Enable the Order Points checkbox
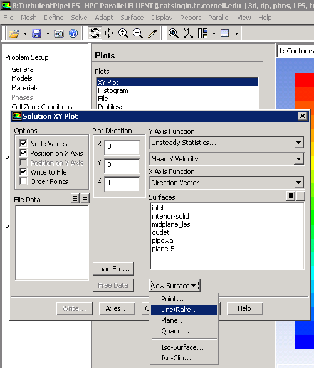314x368 pixels. coord(23,181)
